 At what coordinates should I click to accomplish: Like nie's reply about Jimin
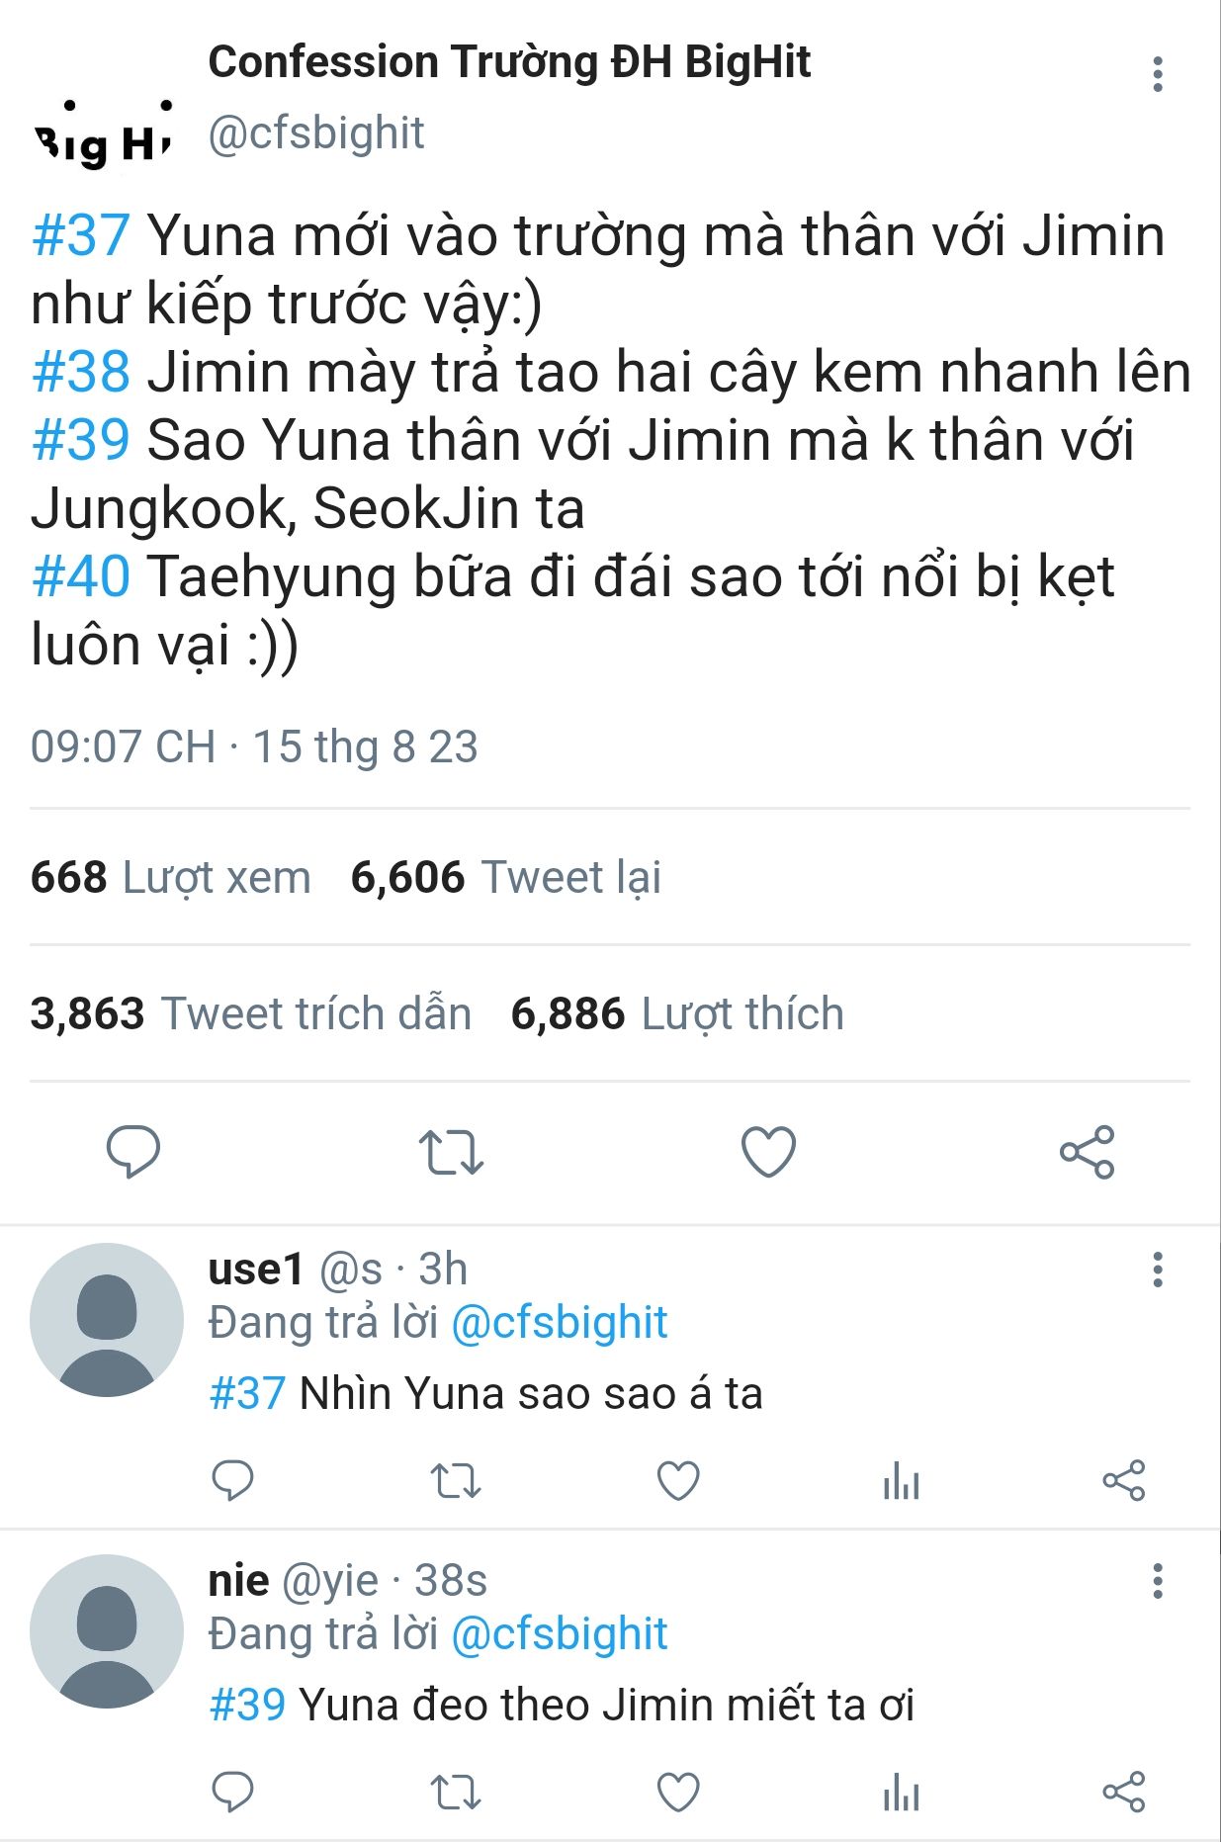[678, 1792]
